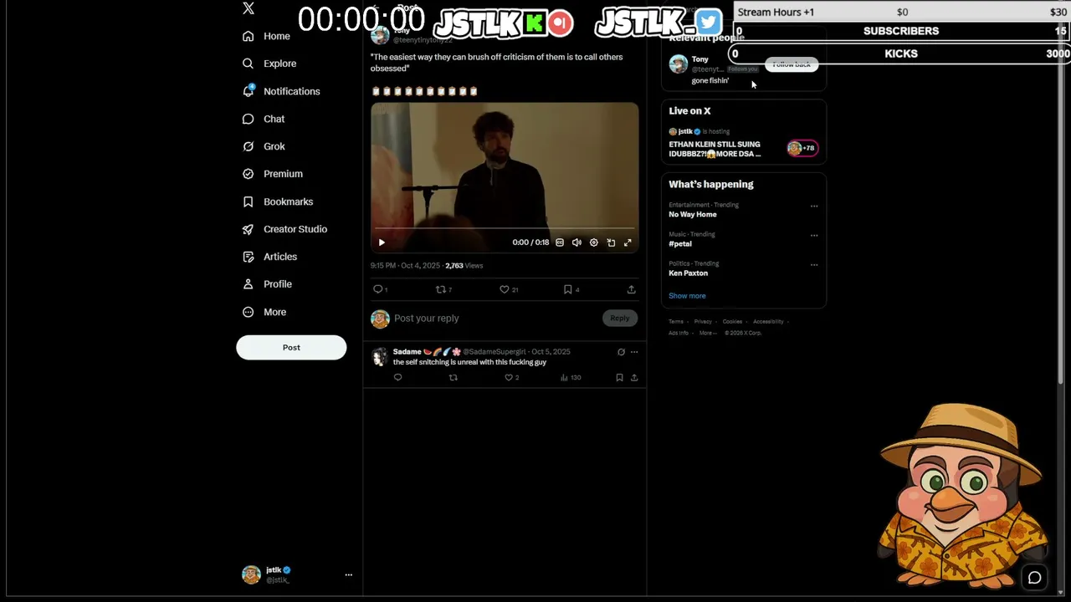The height and width of the screenshot is (602, 1071).
Task: Open the chat bubble button at bottom right
Action: click(x=1035, y=578)
